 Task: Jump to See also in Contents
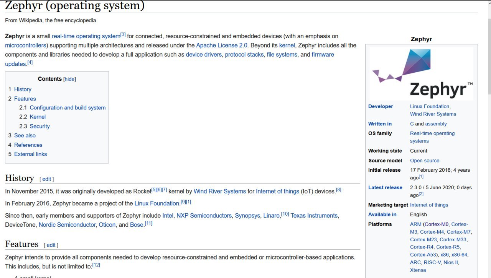coord(25,135)
